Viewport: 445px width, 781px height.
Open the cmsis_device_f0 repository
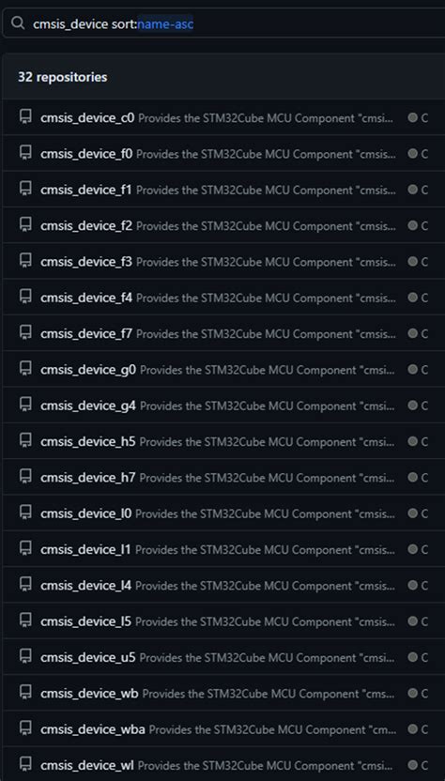click(x=86, y=154)
